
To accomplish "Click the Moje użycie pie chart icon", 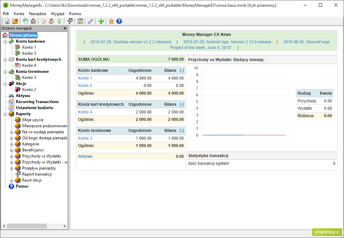I will click(x=18, y=120).
